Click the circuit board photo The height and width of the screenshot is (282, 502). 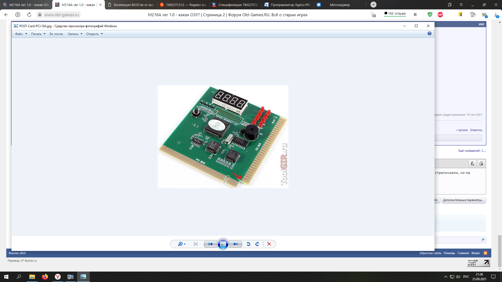tap(223, 137)
